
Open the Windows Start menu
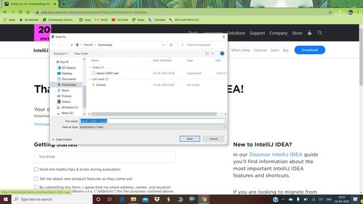[x=6, y=199]
